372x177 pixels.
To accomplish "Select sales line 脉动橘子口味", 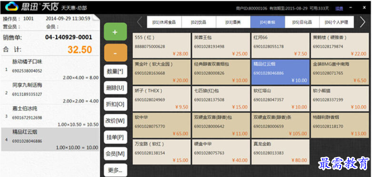I will click(50, 69).
